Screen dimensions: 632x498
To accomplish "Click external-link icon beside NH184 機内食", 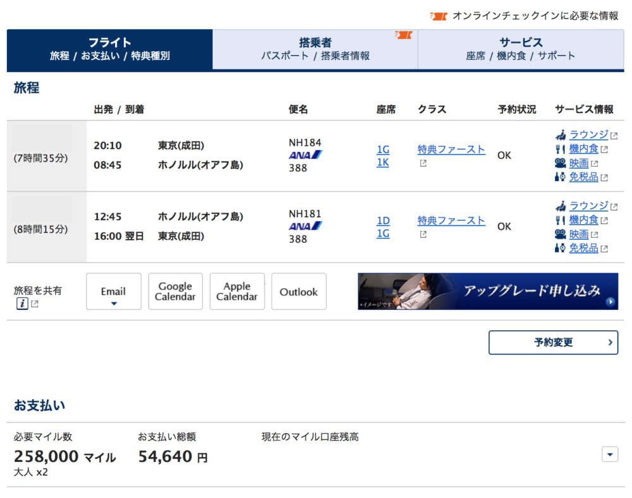I will click(604, 150).
